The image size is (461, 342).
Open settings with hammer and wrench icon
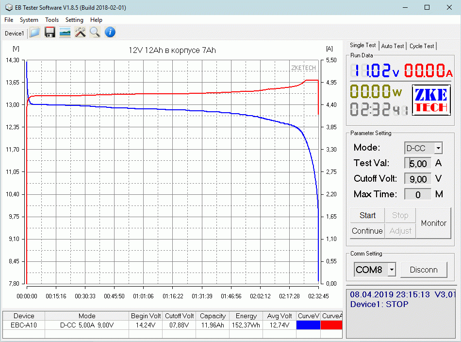[80, 33]
